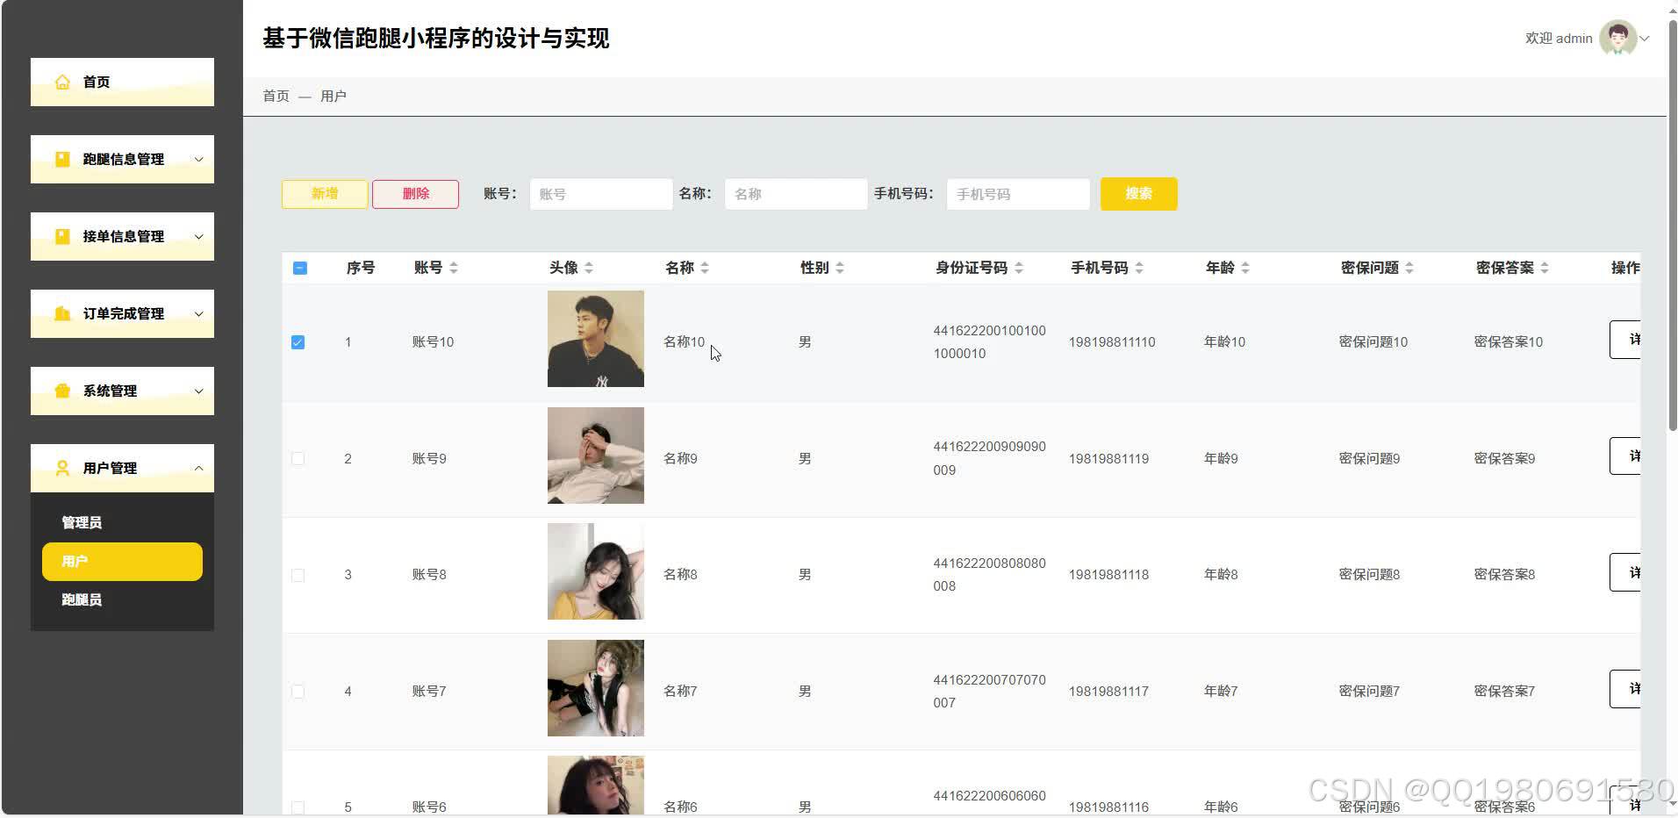Click phone number 19819881119 cell
The image size is (1678, 818).
tap(1108, 458)
